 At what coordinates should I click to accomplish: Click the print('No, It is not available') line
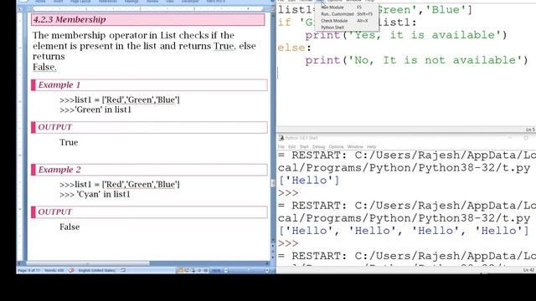tap(417, 60)
